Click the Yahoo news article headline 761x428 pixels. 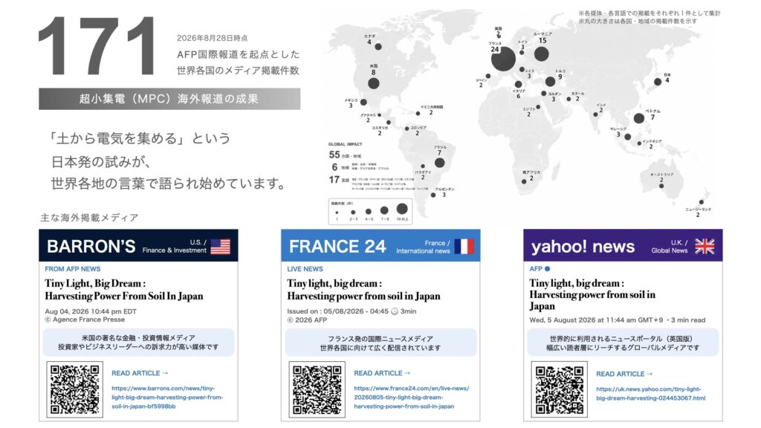pos(592,294)
